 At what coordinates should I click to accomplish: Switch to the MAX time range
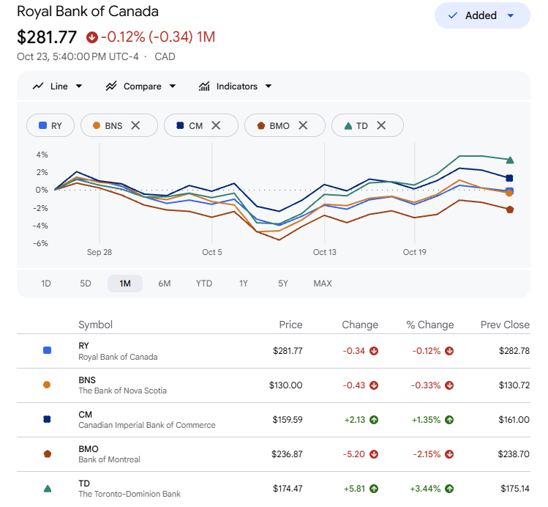pyautogui.click(x=323, y=284)
